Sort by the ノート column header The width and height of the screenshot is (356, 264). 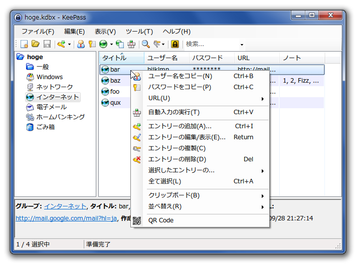(302, 58)
